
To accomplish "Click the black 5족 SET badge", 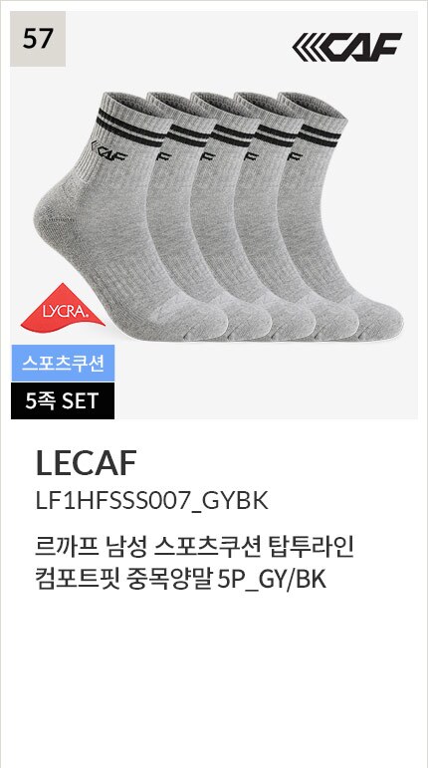I will (63, 401).
